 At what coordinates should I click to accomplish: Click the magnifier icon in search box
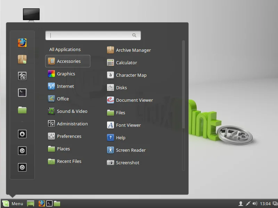point(134,35)
